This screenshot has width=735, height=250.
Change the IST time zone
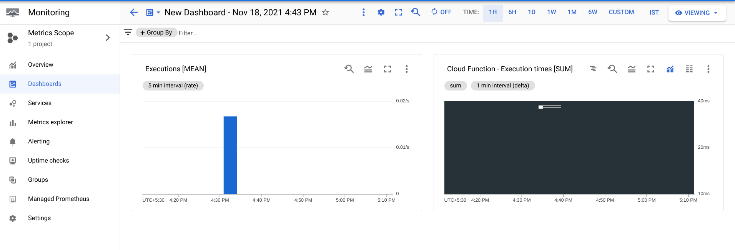(x=654, y=13)
